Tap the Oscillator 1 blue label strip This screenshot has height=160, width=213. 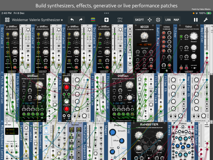click(2, 49)
